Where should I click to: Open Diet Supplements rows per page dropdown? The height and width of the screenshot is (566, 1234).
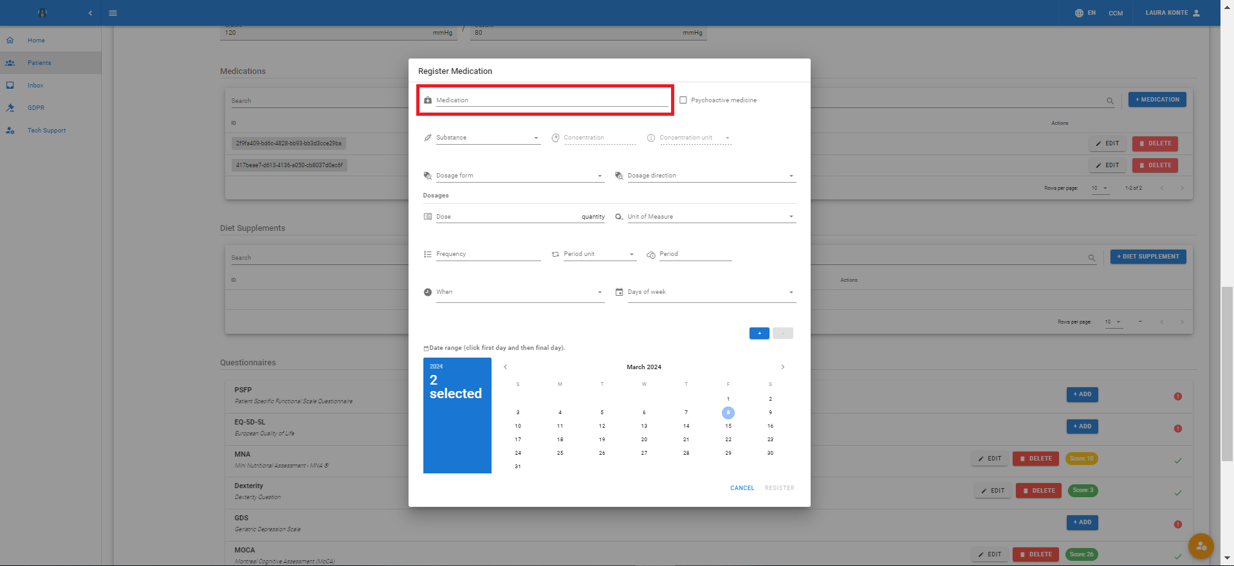(x=1114, y=322)
